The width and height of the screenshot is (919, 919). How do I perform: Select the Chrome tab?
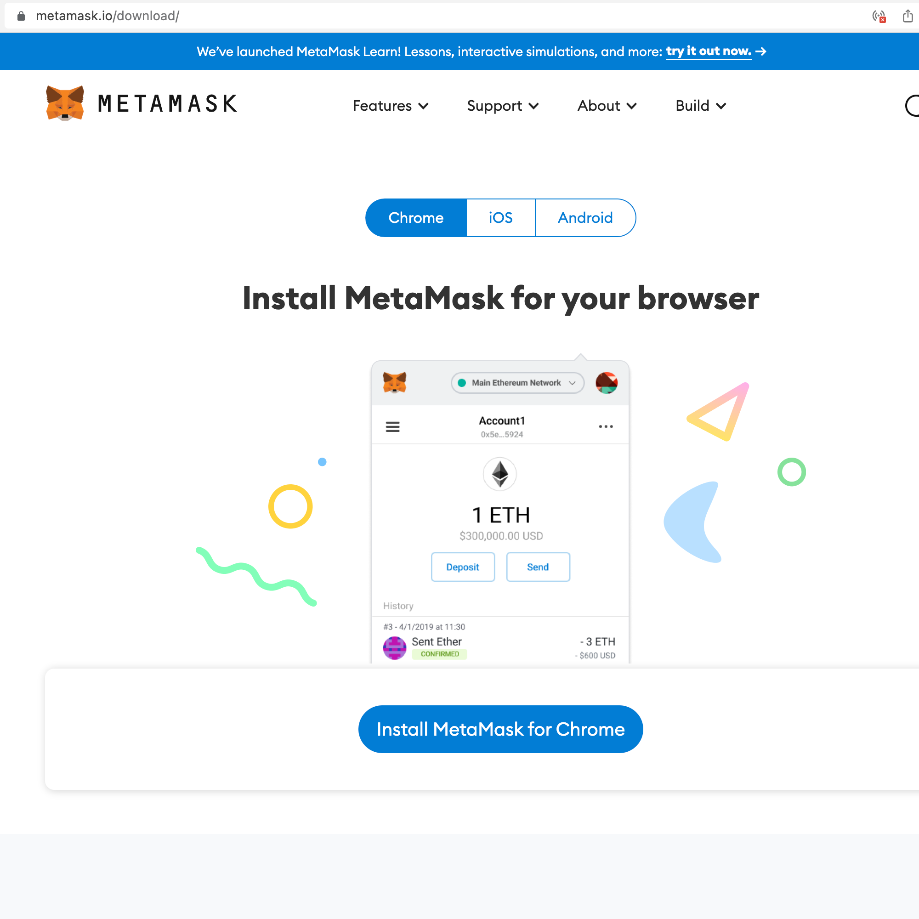coord(416,218)
